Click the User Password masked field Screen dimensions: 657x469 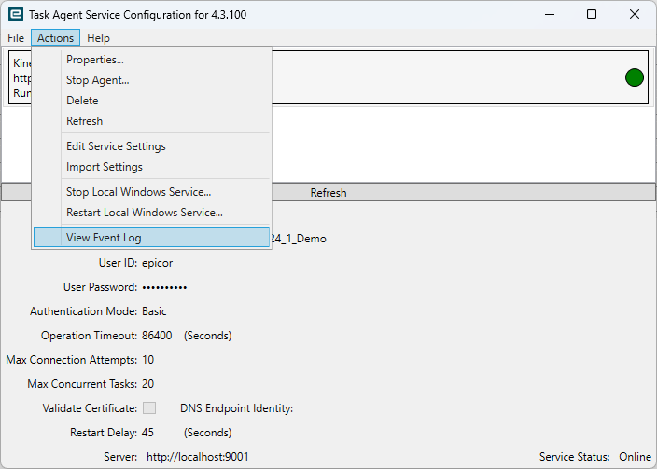[164, 287]
